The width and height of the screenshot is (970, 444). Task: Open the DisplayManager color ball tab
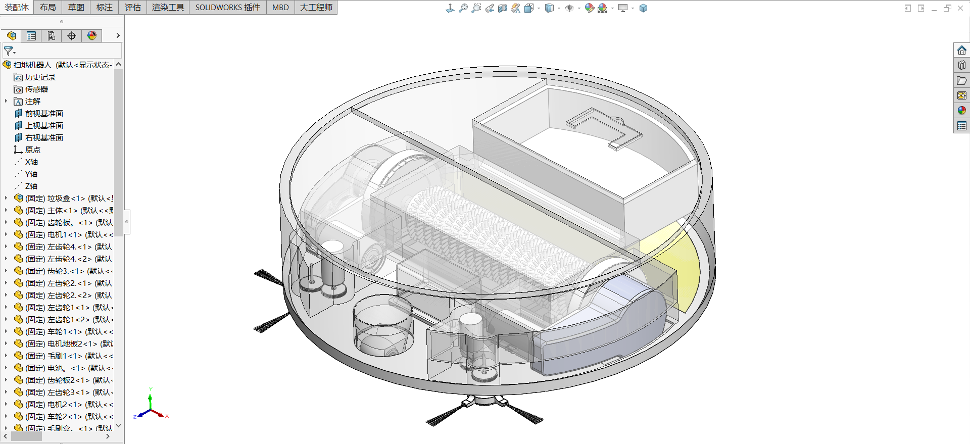pos(92,35)
